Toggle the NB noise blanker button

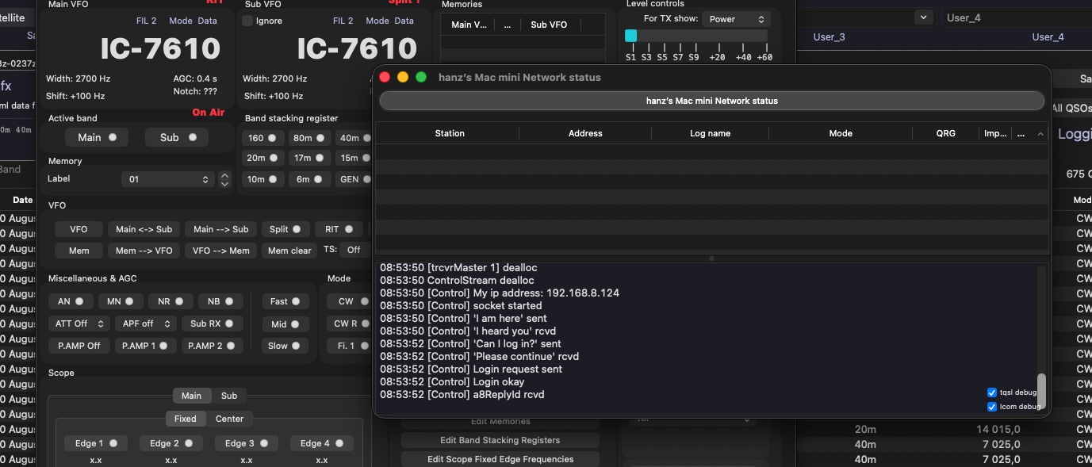220,301
